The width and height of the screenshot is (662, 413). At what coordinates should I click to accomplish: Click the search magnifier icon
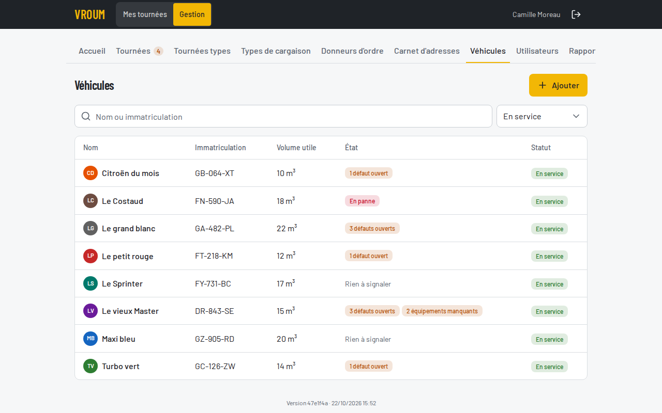coord(86,116)
